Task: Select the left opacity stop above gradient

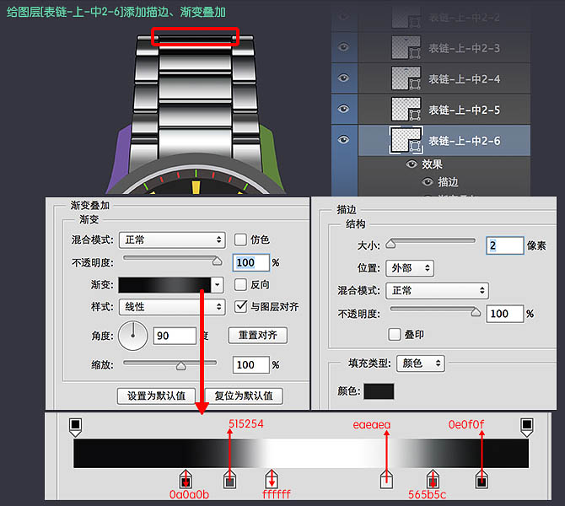Action: 75,427
